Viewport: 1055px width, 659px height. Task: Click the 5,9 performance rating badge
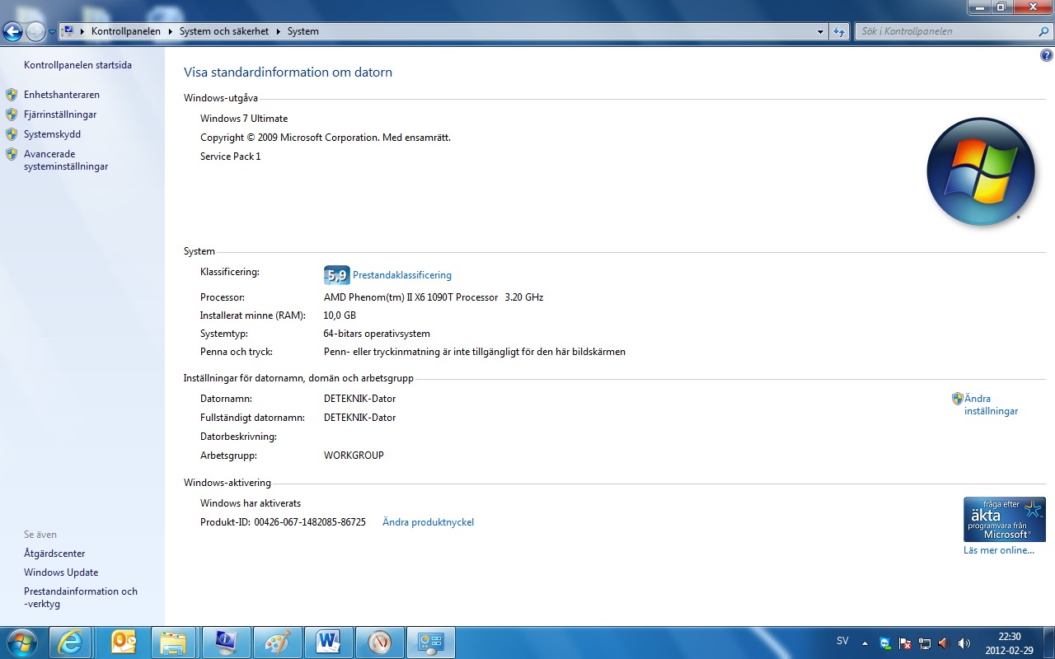point(336,275)
